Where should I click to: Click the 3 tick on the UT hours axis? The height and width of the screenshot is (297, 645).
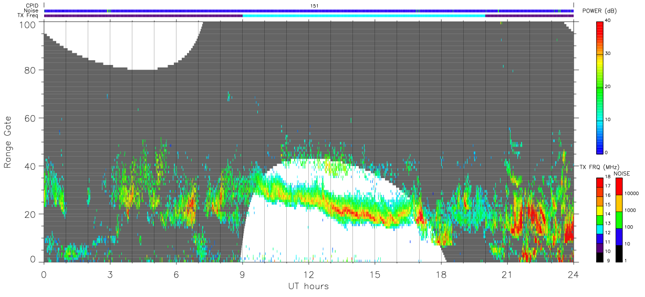point(110,274)
